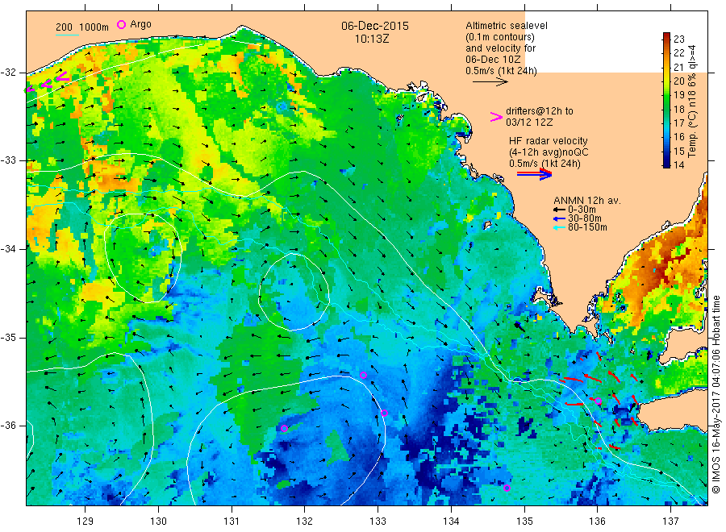Click the 'Argo' legend text

pyautogui.click(x=140, y=24)
